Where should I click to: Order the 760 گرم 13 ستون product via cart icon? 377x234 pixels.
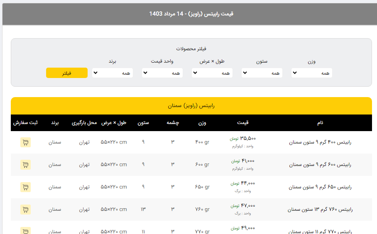click(25, 210)
